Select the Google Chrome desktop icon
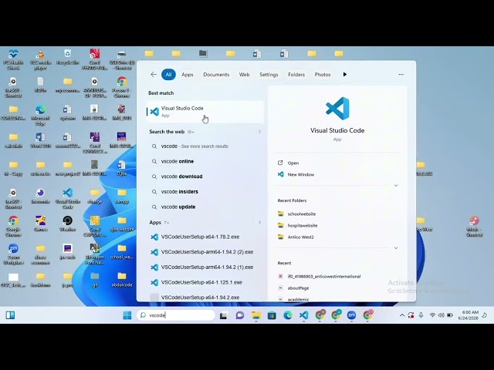494x370 pixels. (13, 226)
